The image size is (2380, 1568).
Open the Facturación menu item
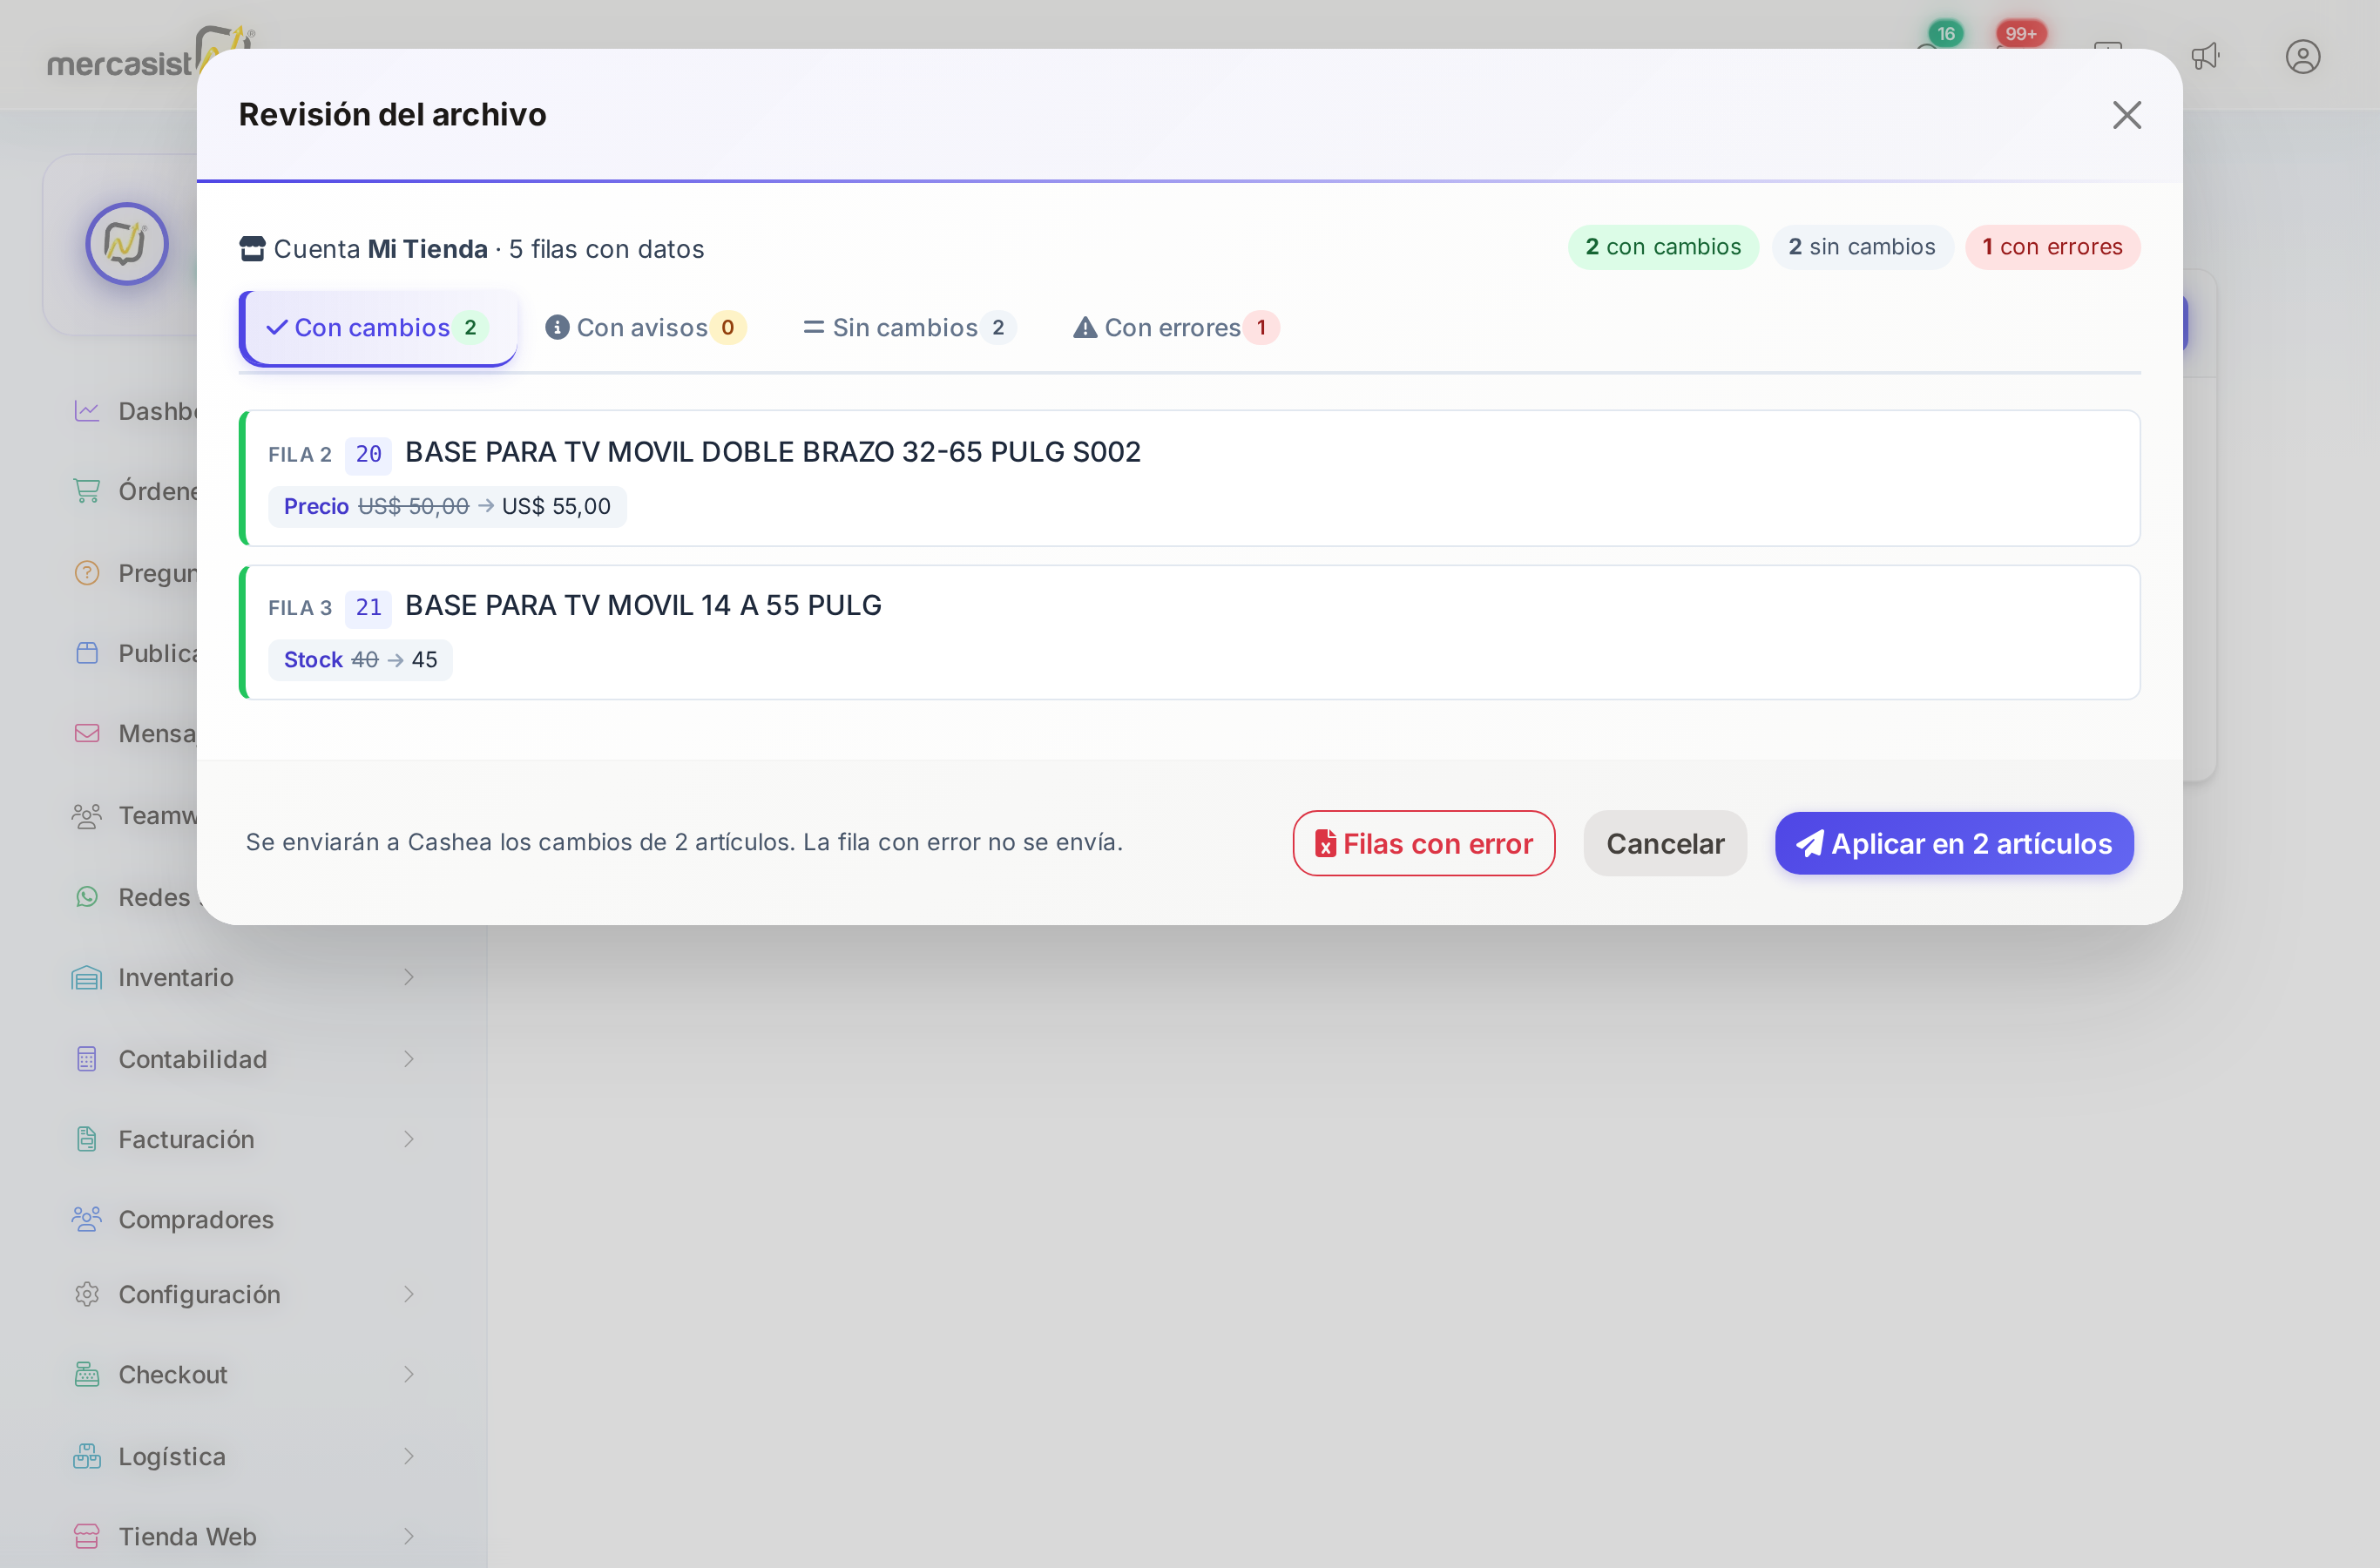tap(244, 1139)
